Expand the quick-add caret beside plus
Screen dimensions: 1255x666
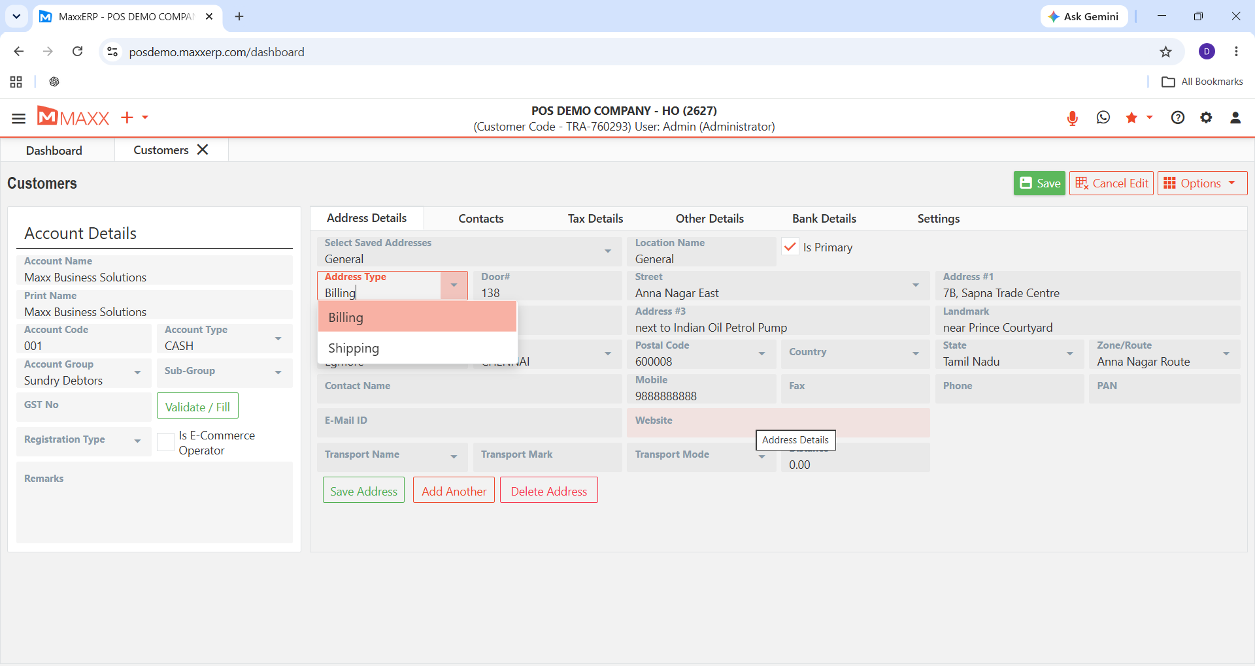(145, 118)
